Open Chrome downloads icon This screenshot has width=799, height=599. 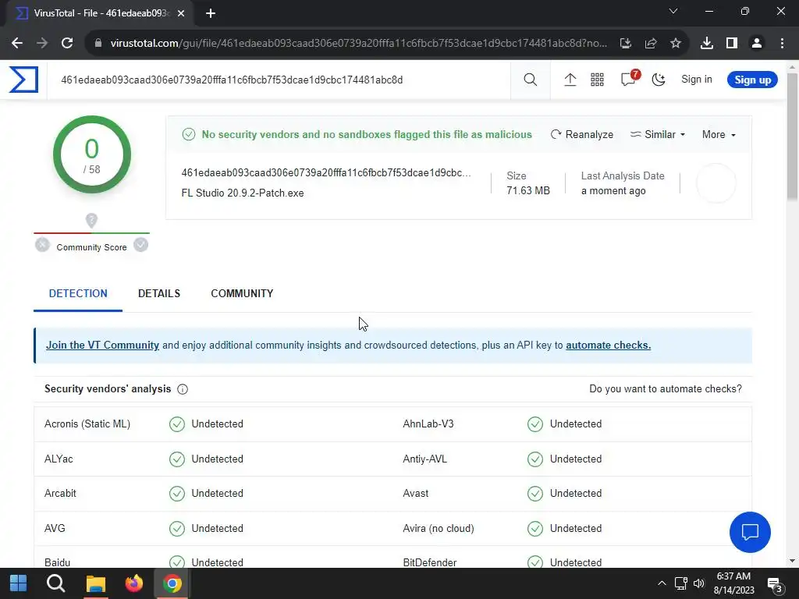(x=707, y=44)
